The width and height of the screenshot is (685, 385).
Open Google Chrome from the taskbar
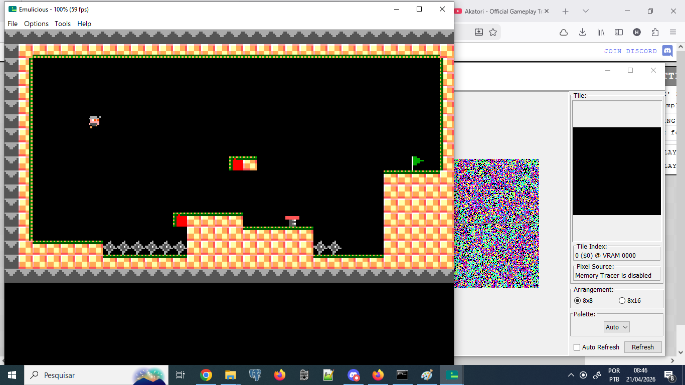click(206, 375)
